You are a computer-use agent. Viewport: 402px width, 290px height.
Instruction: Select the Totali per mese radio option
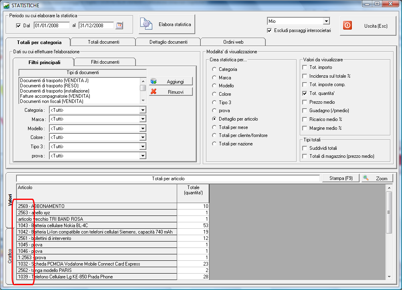click(214, 127)
